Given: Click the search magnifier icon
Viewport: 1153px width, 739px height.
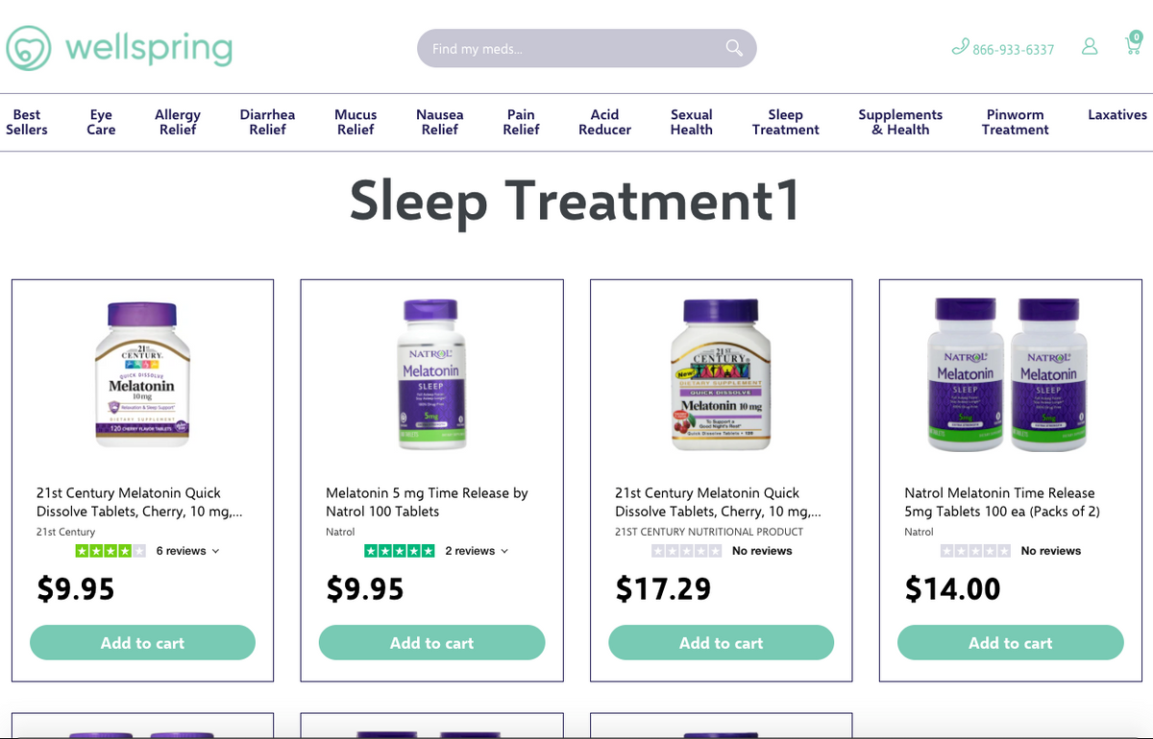Looking at the screenshot, I should (x=734, y=48).
